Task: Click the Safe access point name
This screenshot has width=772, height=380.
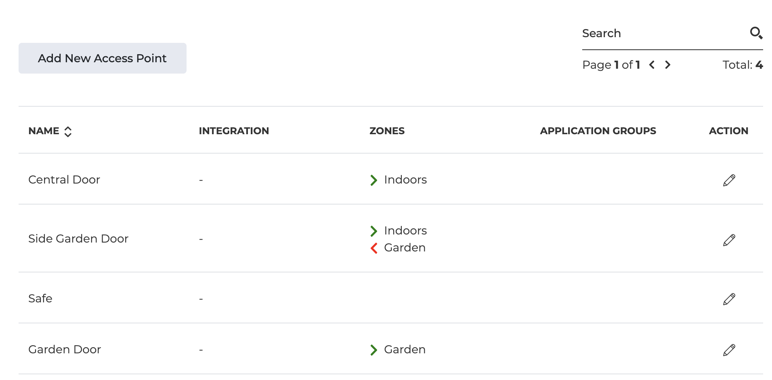Action: coord(40,298)
